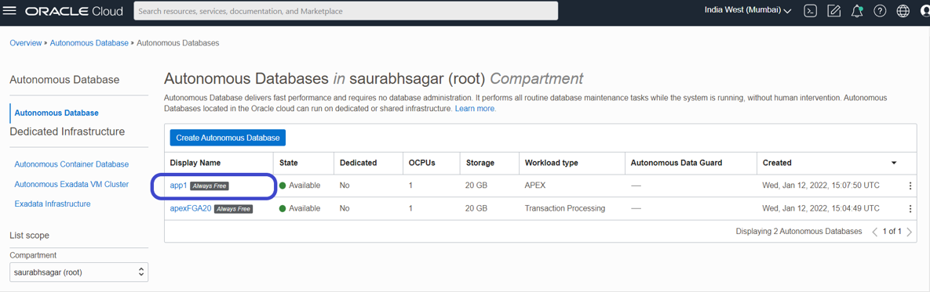Image resolution: width=930 pixels, height=292 pixels.
Task: Go to next page arrow
Action: tap(910, 232)
